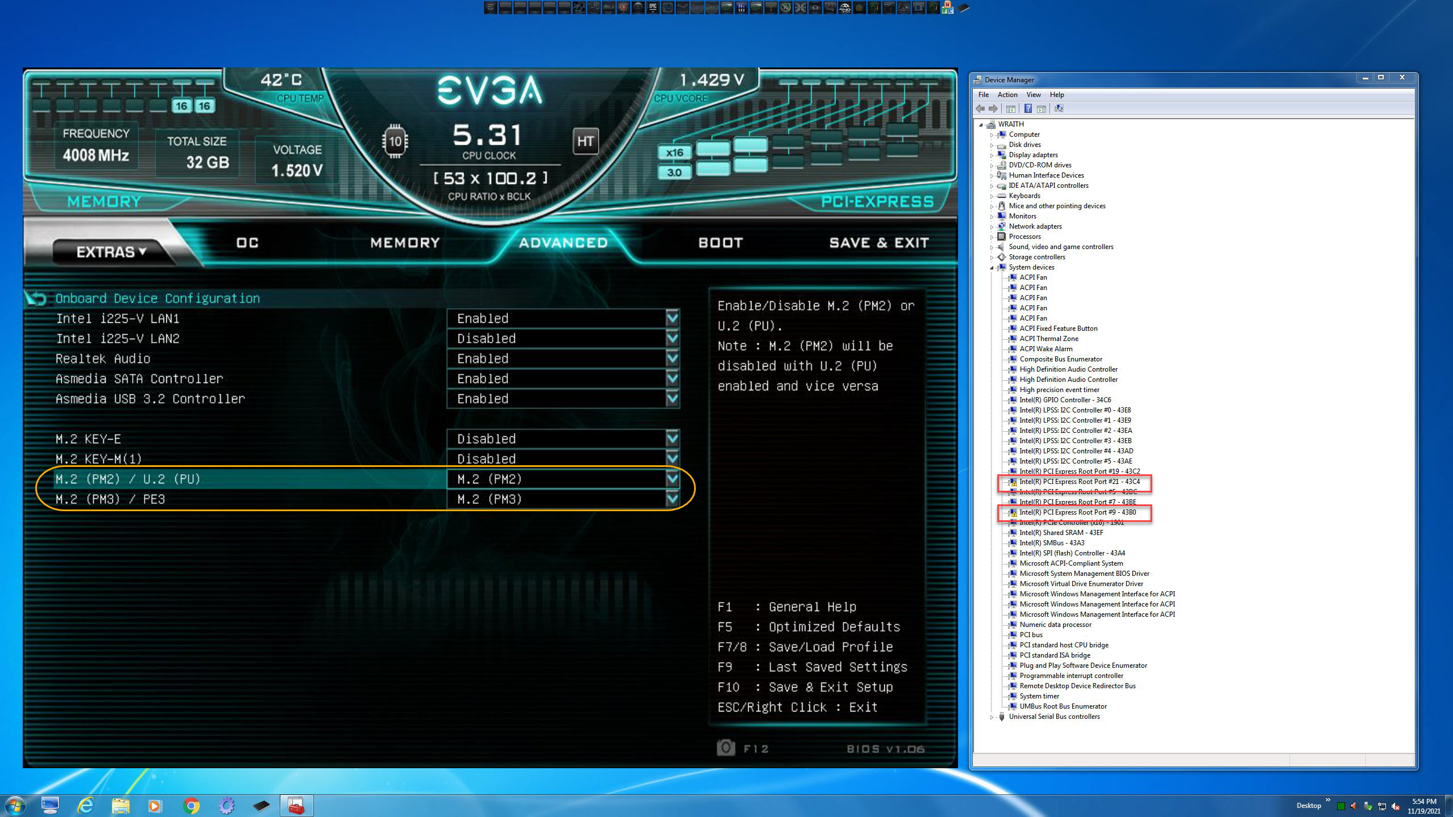
Task: Collapse the System devices tree node
Action: [x=992, y=268]
